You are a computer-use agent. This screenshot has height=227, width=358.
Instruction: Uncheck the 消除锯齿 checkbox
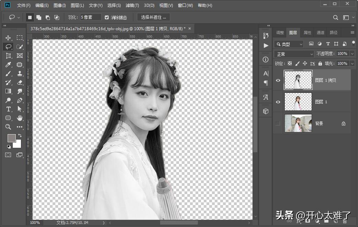tap(107, 17)
